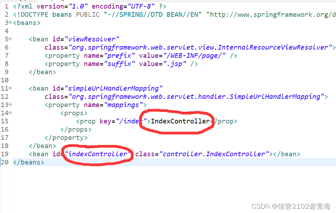Collapse the simpleUrlHandlerMapping bean fold marker
Viewport: 336px width, 213px height.
click(10, 88)
